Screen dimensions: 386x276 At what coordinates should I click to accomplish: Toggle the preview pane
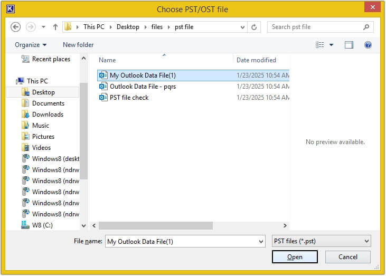(x=349, y=45)
